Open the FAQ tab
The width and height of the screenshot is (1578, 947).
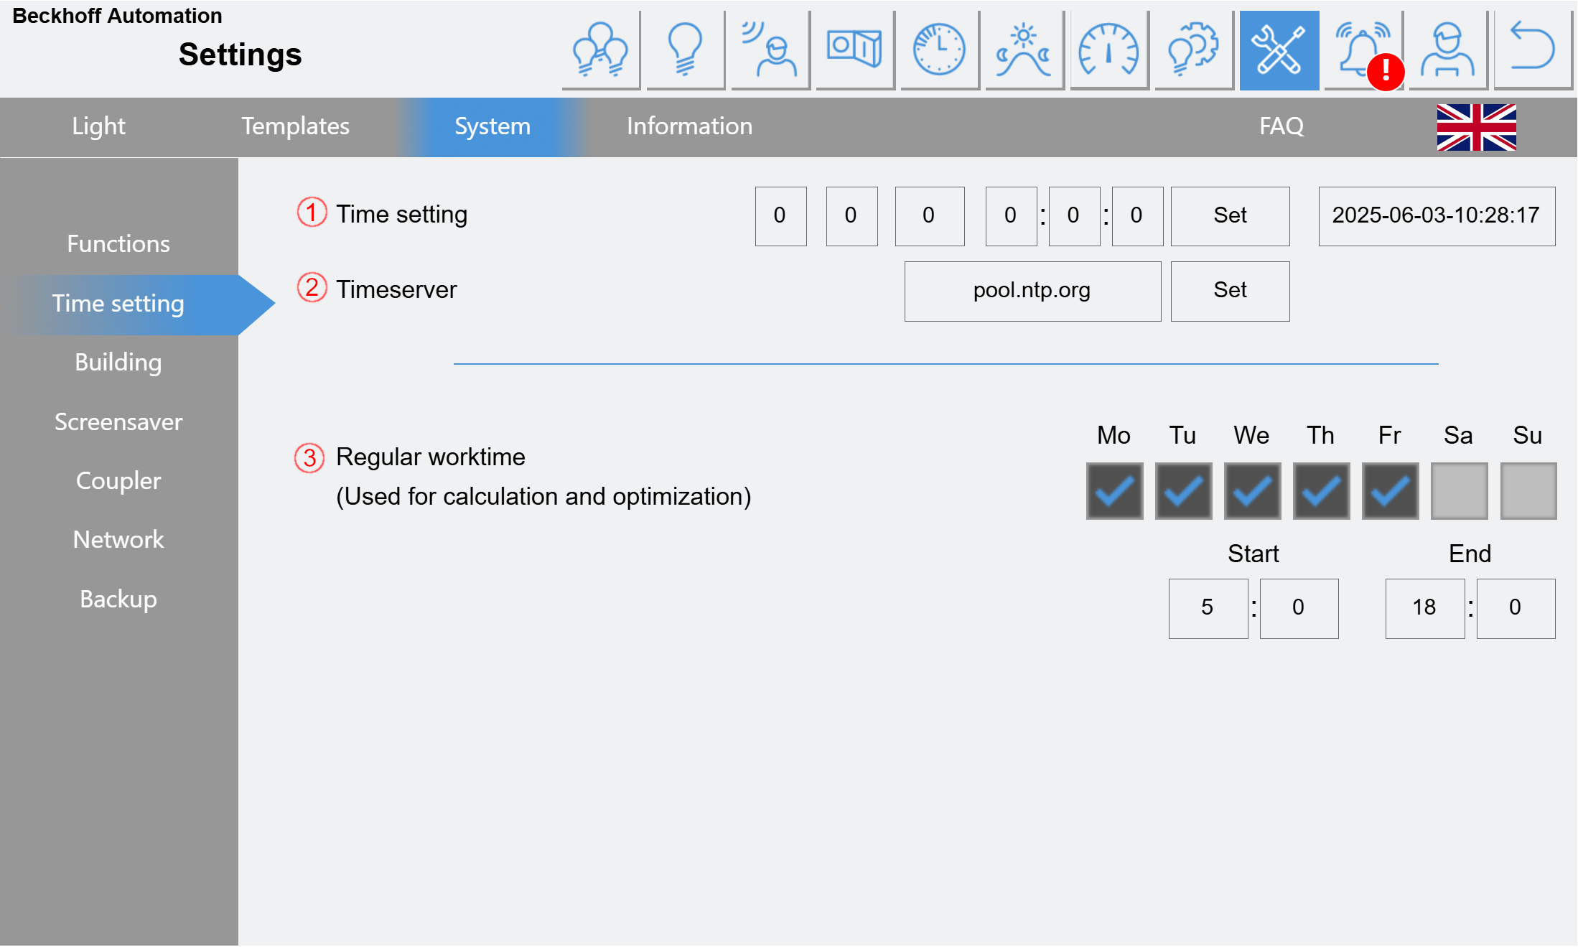click(1281, 126)
